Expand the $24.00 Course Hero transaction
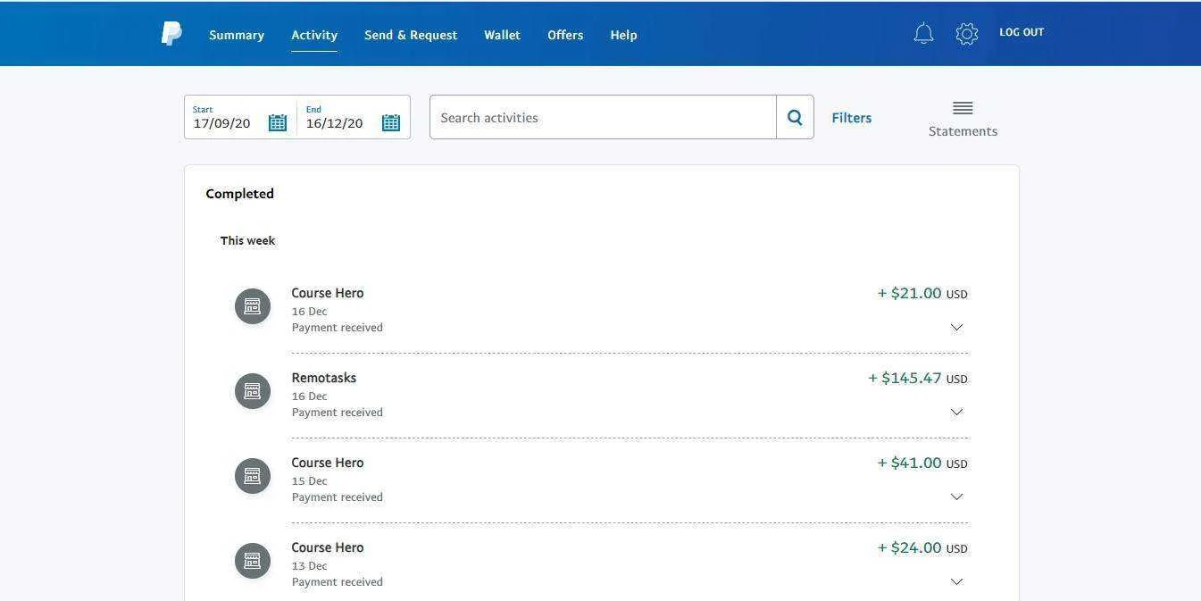This screenshot has width=1201, height=601. coord(956,581)
